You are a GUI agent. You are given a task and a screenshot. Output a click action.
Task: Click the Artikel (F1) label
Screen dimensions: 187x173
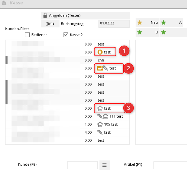click(x=133, y=164)
